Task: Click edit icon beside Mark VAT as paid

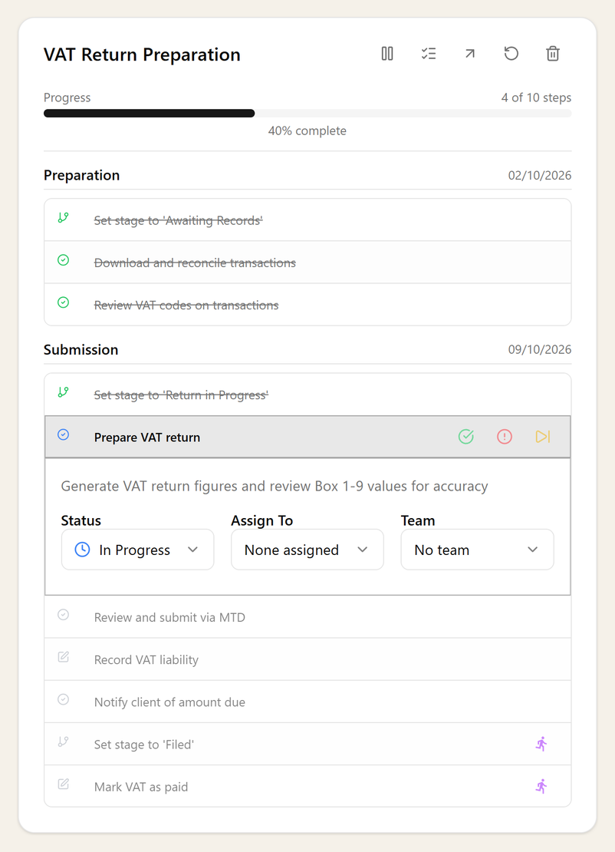Action: click(x=64, y=784)
